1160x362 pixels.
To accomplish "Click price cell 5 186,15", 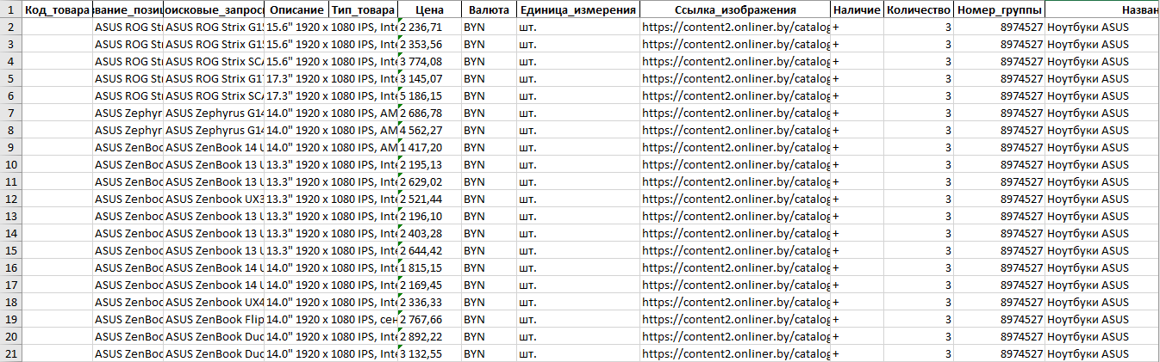I will pos(430,95).
